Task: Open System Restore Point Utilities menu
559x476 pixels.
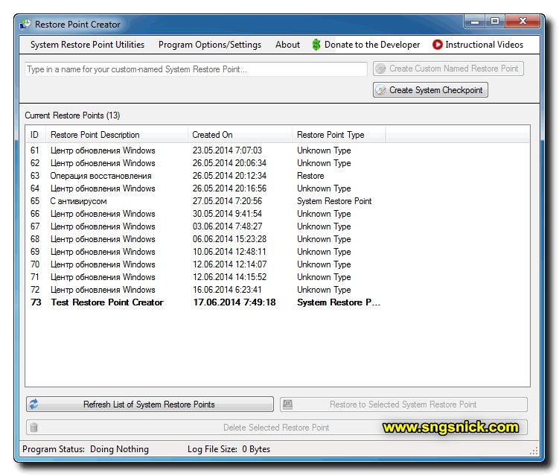Action: tap(87, 45)
